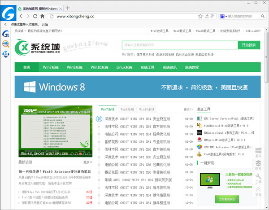Bookmark page with the star icon
Screen dimensions: 269x210
(200, 16)
